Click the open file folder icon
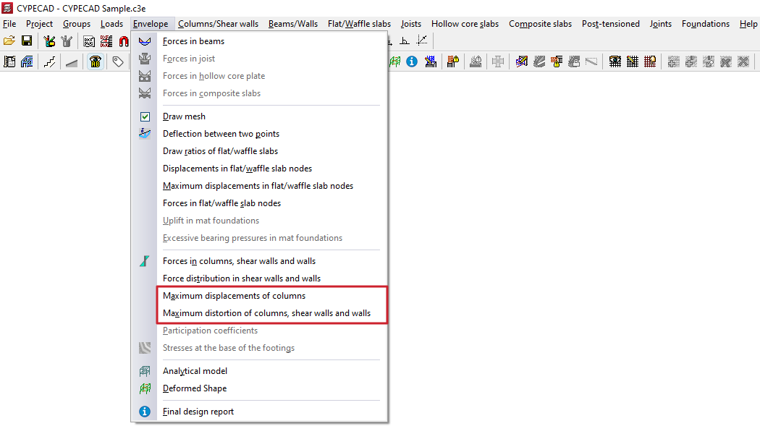 (9, 41)
